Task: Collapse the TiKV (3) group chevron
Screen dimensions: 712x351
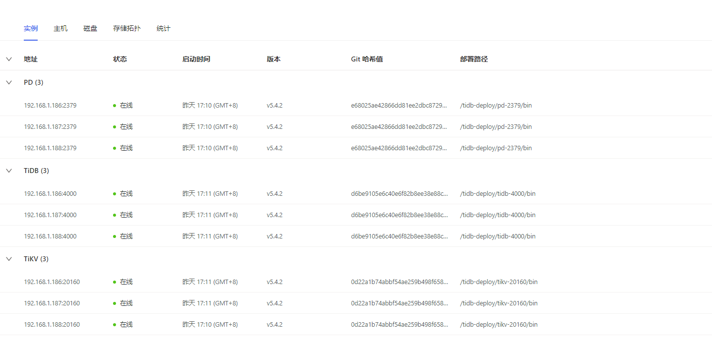Action: point(9,259)
